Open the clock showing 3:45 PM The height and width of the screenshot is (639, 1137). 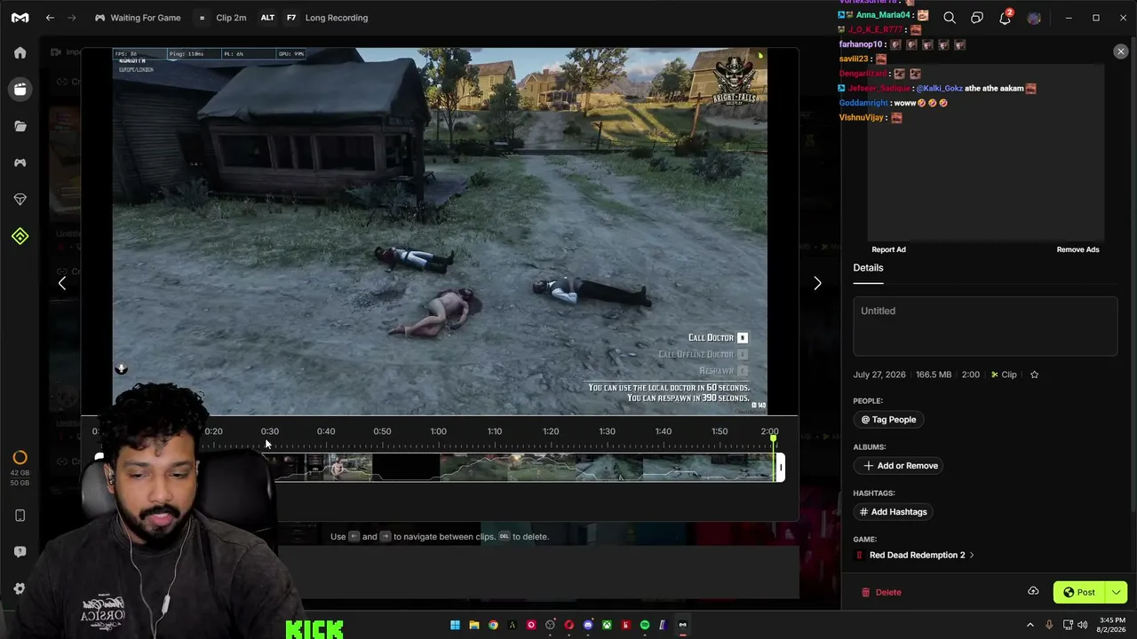tap(1112, 625)
